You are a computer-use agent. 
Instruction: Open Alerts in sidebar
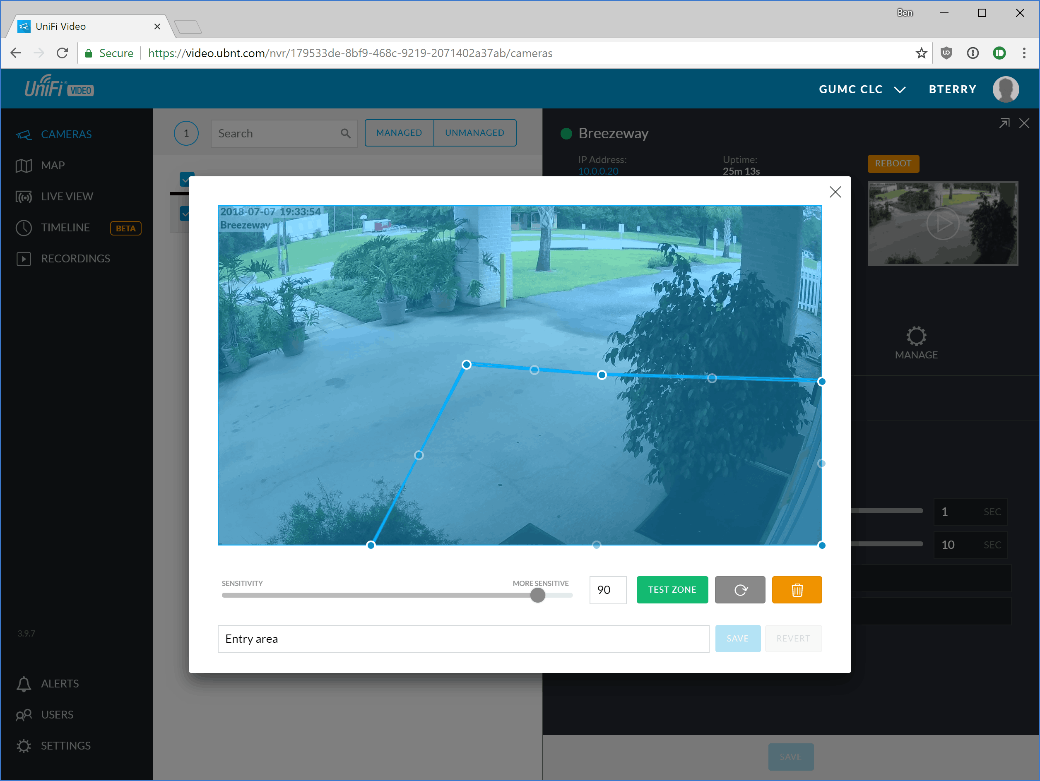point(47,683)
